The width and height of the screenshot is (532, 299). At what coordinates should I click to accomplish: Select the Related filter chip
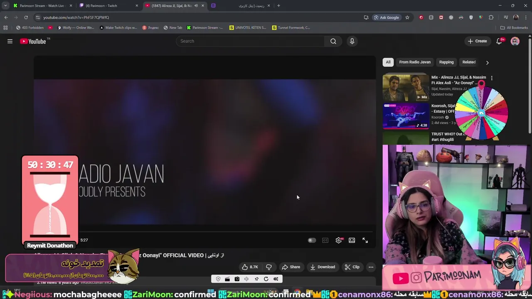point(469,62)
